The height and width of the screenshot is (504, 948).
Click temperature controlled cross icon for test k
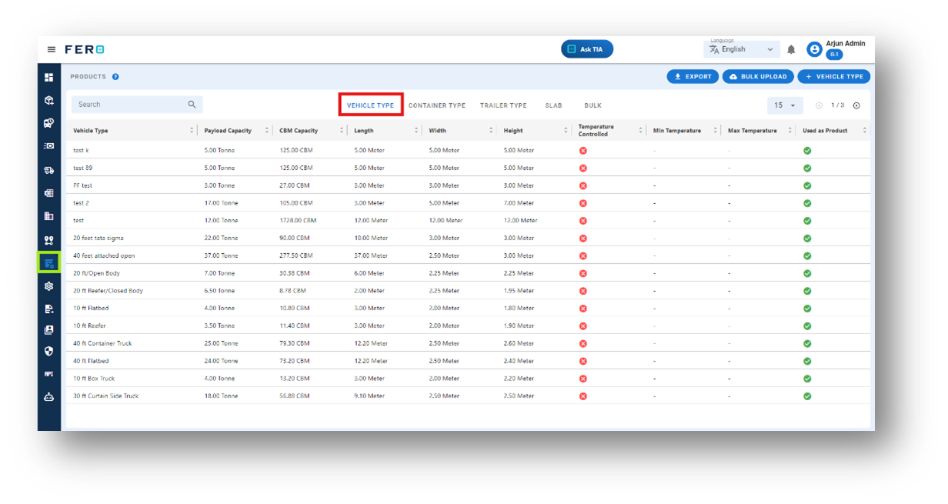pos(582,150)
